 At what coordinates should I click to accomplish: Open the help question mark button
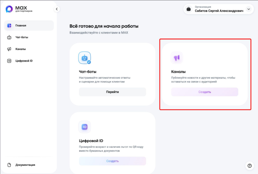click(249, 165)
